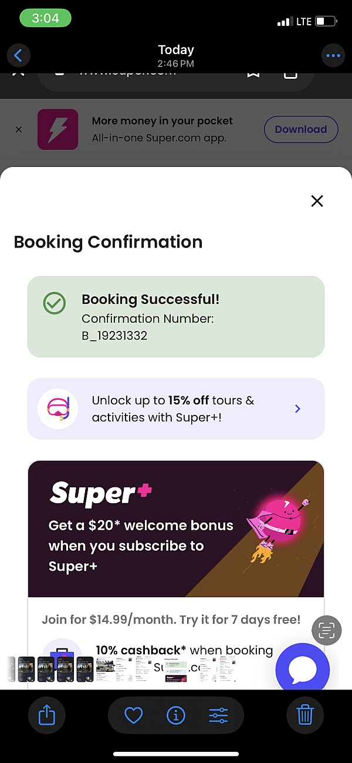Tap the Live Text scan icon
352x763 pixels.
tap(326, 630)
